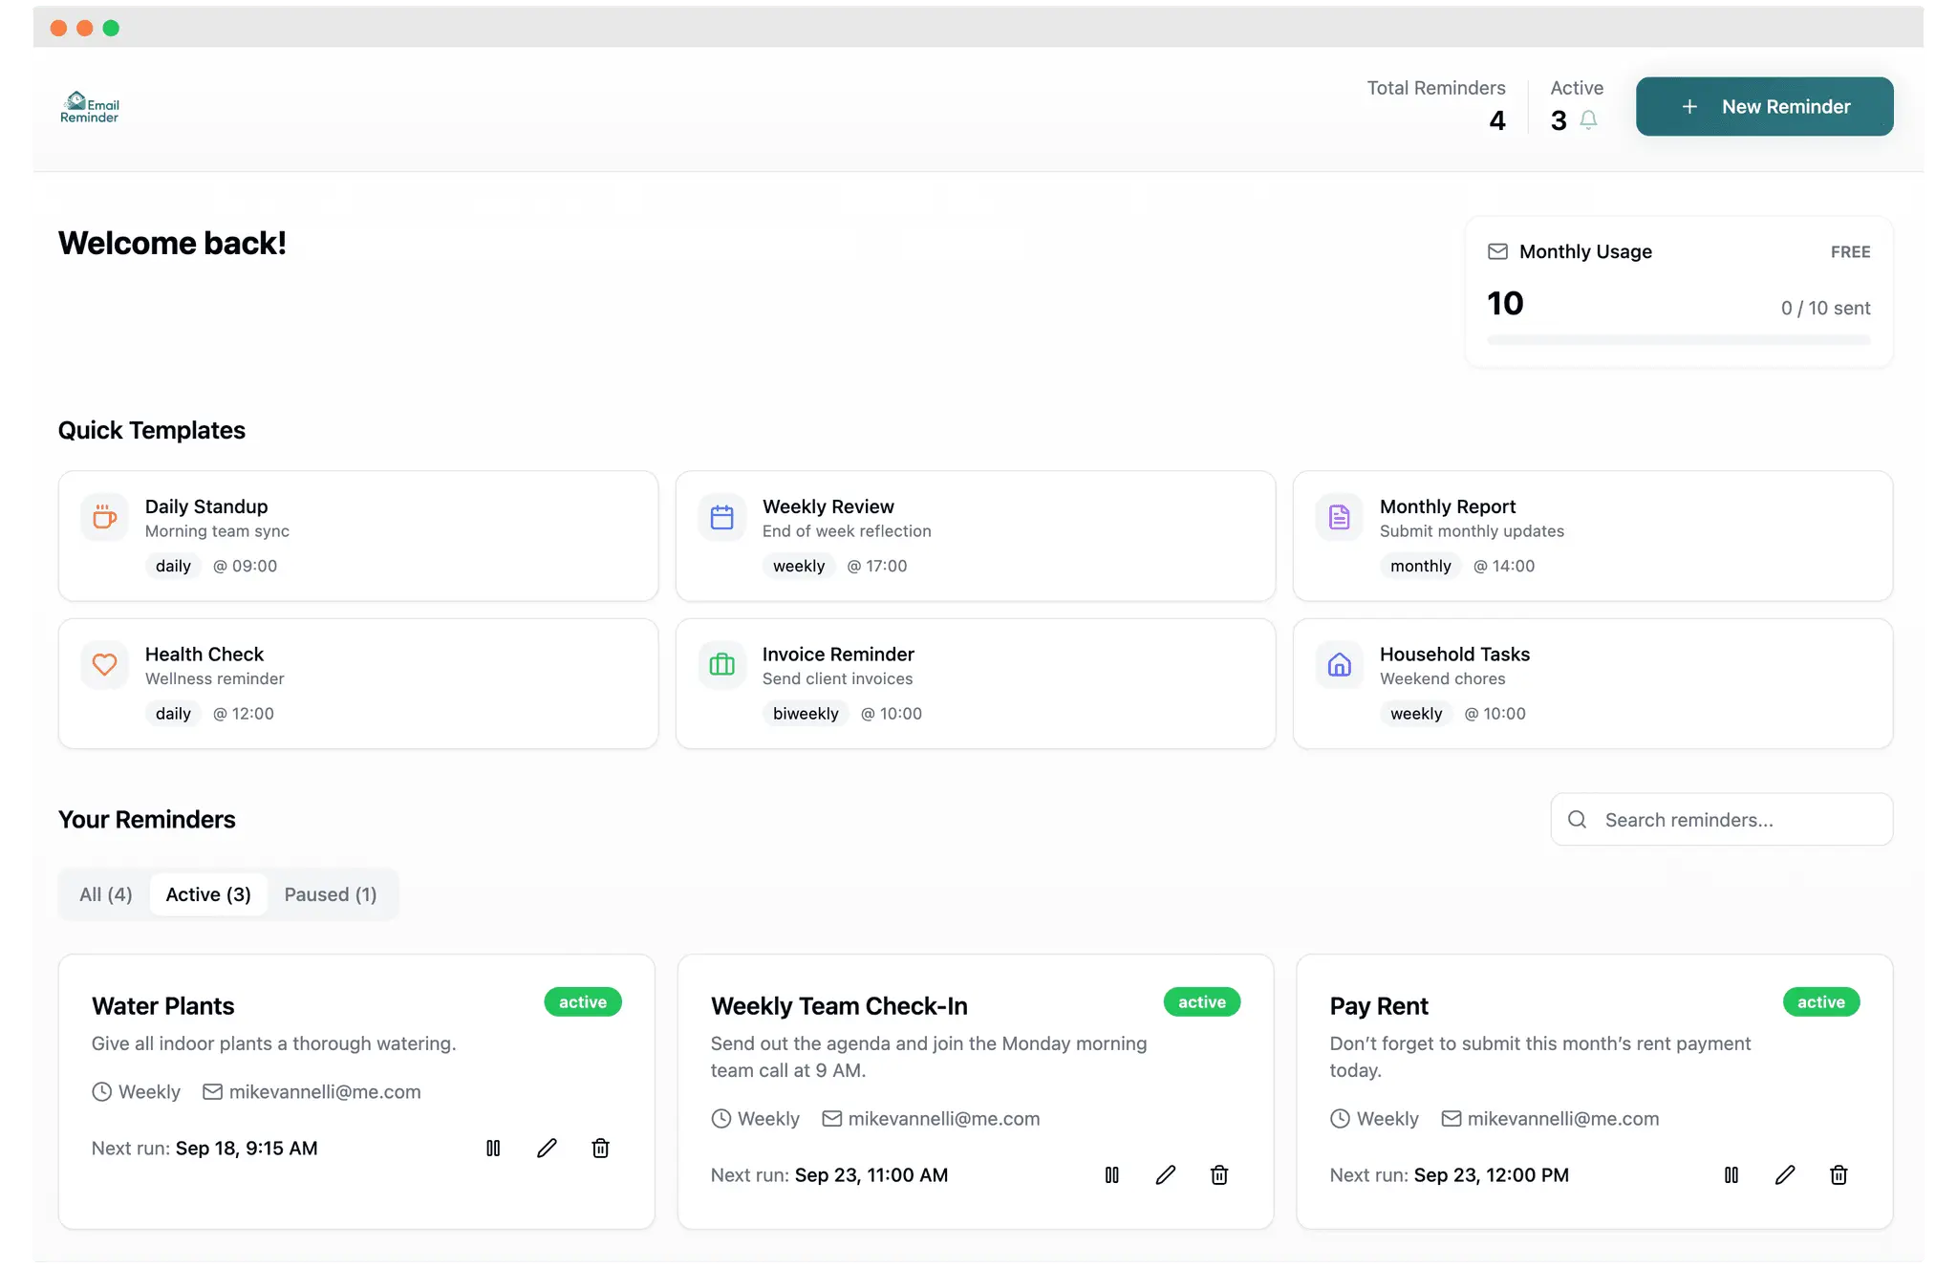Use the Weekly Review template card

[976, 536]
